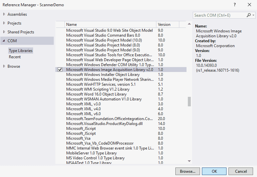This screenshot has height=177, width=257.
Task: Select MobileServer 1.0 Type Library
Action: [x=121, y=153]
